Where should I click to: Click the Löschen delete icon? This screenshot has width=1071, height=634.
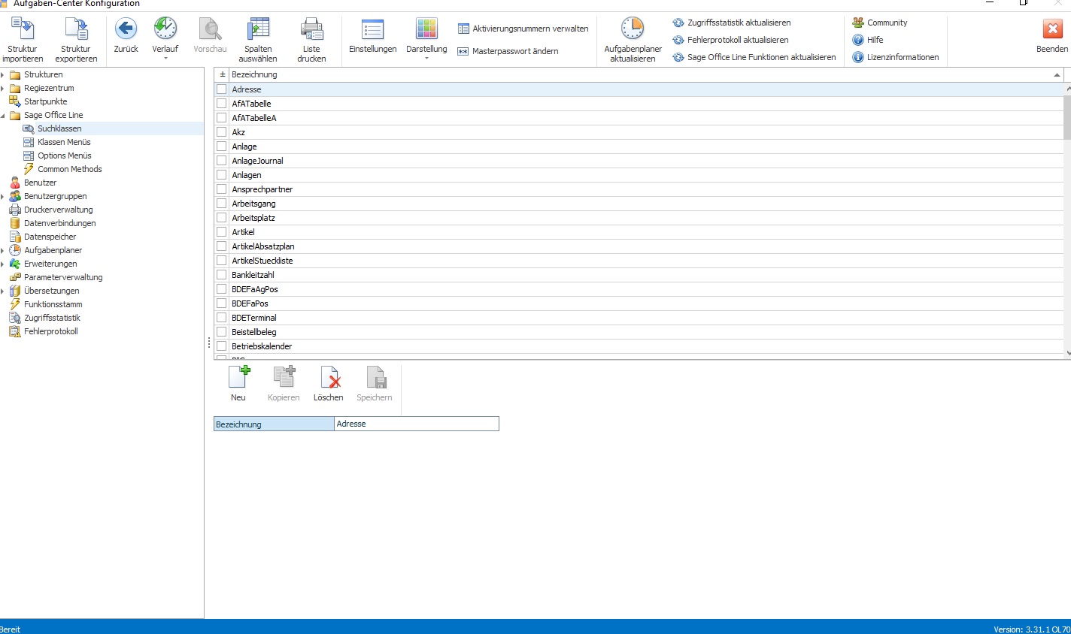click(329, 376)
